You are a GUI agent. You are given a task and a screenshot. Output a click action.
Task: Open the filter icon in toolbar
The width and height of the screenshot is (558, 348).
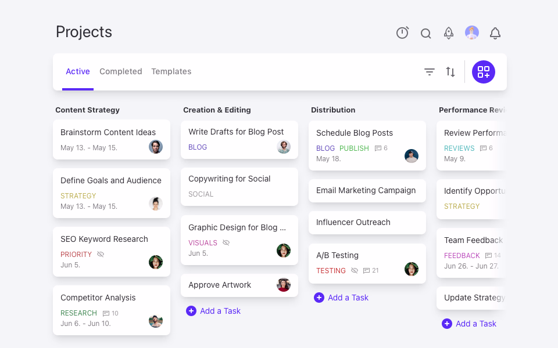click(x=430, y=72)
